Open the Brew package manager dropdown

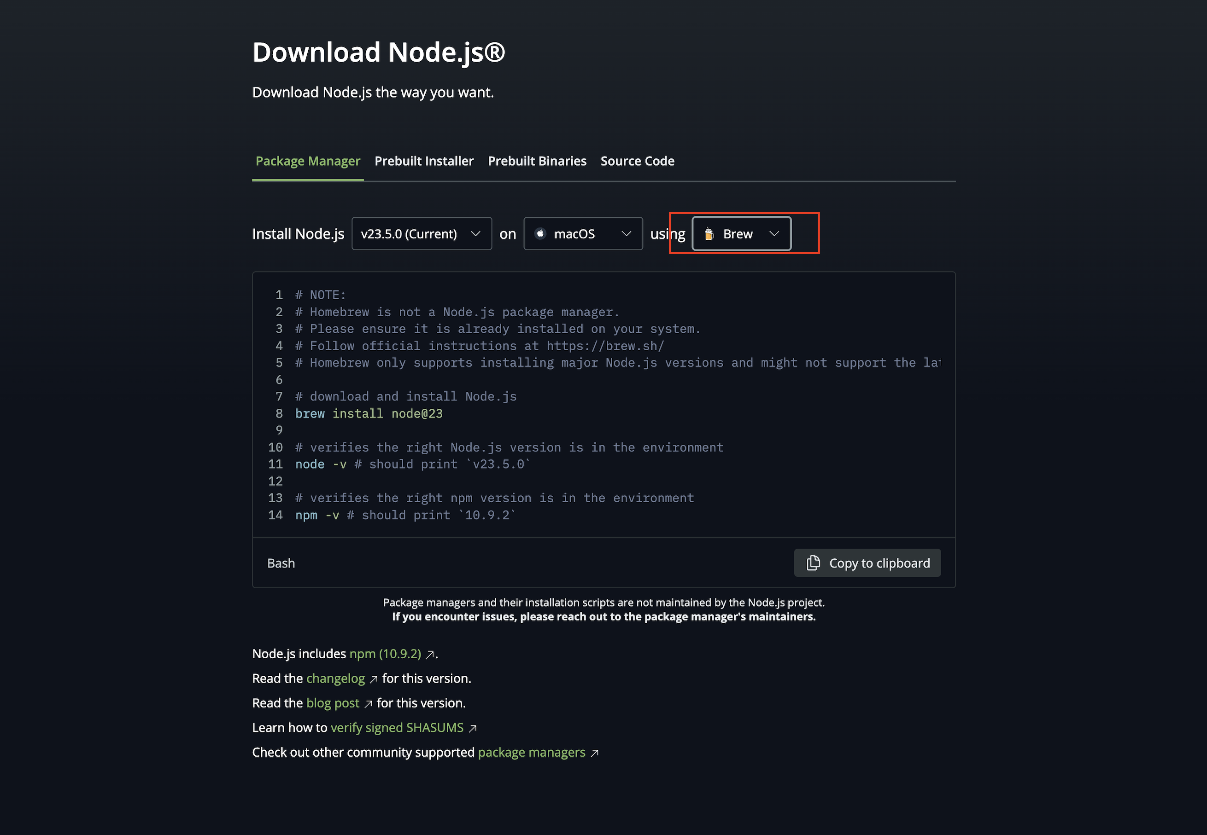coord(741,233)
